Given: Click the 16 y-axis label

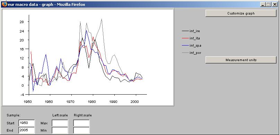Looking at the screenshot, I should [x=22, y=49].
